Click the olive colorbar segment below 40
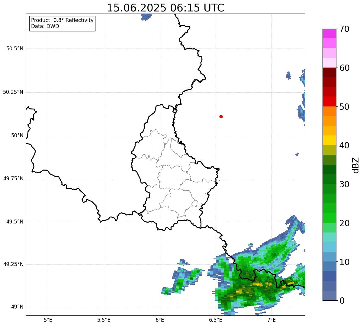 [x=329, y=150]
